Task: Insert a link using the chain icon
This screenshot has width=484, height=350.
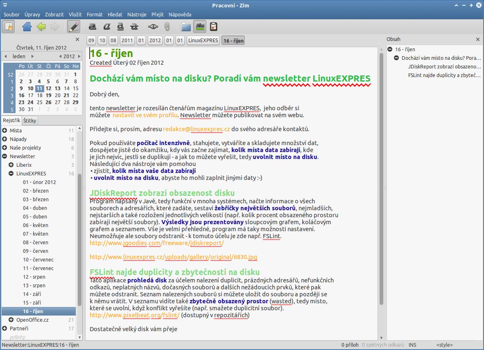Action: coord(153,27)
